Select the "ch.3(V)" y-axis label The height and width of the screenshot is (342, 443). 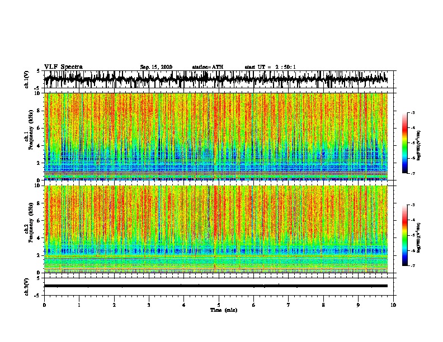27,287
